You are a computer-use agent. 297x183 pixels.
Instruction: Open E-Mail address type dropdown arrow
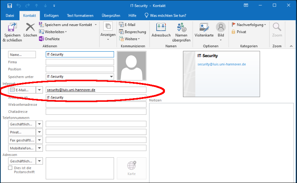click(39, 90)
